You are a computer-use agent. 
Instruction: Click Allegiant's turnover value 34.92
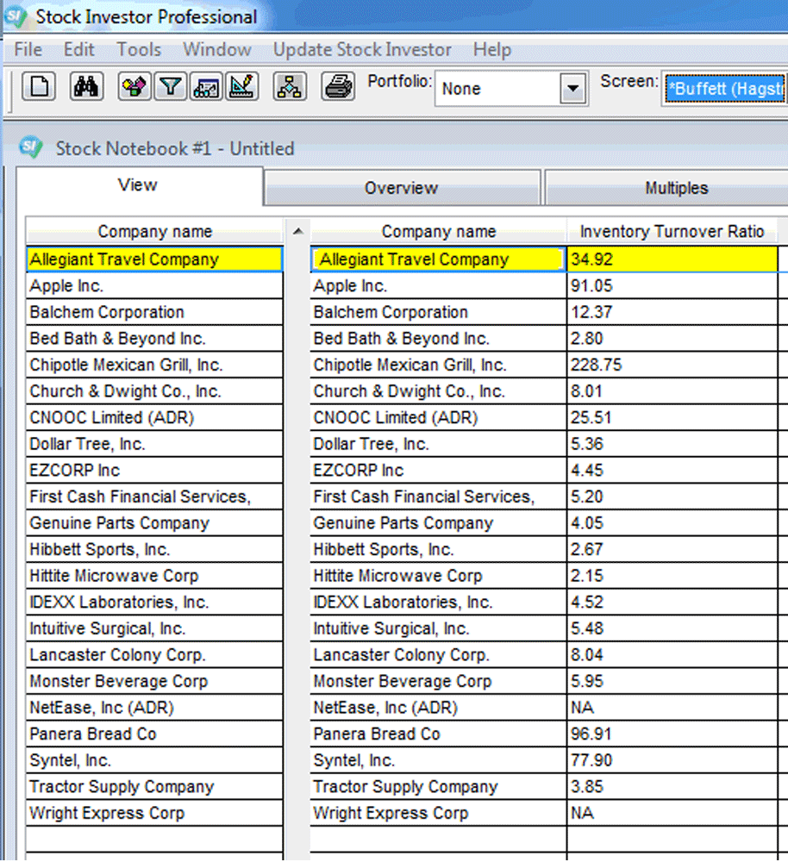[x=672, y=259]
